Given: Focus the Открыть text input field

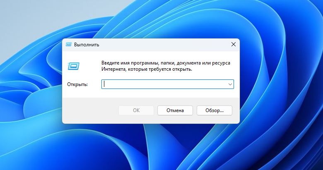Looking at the screenshot, I should pos(167,84).
